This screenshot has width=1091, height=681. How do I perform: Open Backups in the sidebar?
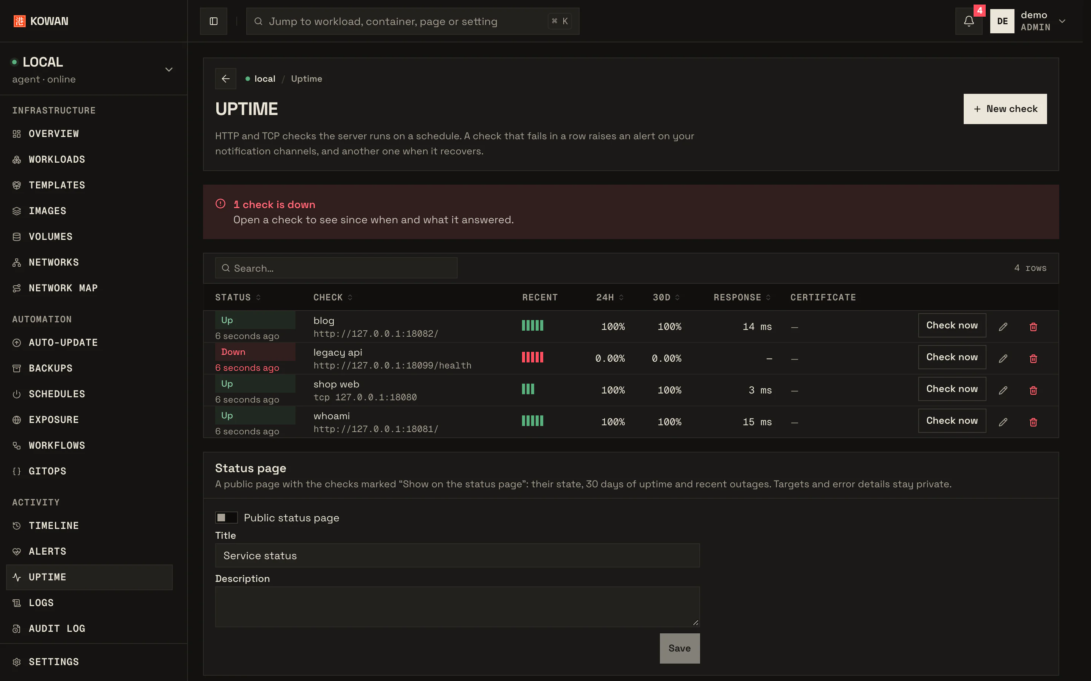click(89, 368)
